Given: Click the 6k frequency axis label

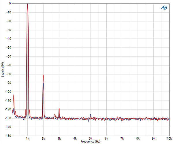Looking at the screenshot, I should (106, 138).
